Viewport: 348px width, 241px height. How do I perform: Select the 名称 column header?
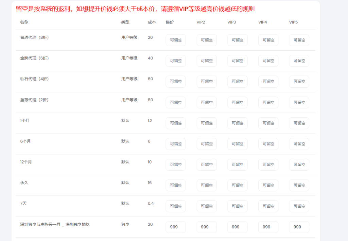tap(23, 22)
